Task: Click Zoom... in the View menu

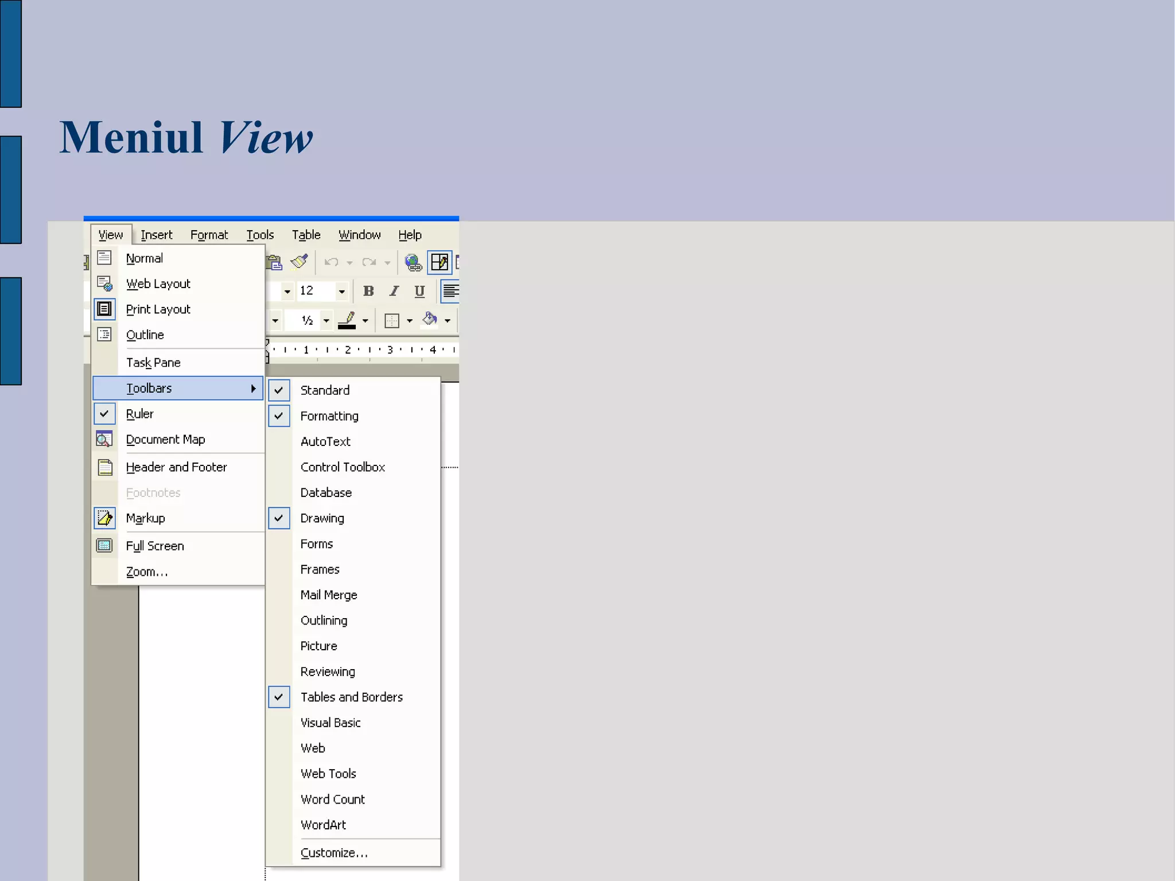Action: pos(147,572)
